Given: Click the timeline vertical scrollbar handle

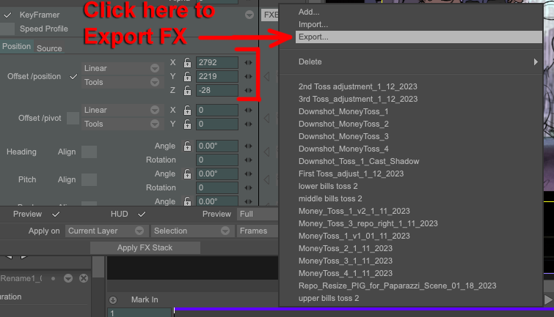Looking at the screenshot, I should pyautogui.click(x=98, y=267).
